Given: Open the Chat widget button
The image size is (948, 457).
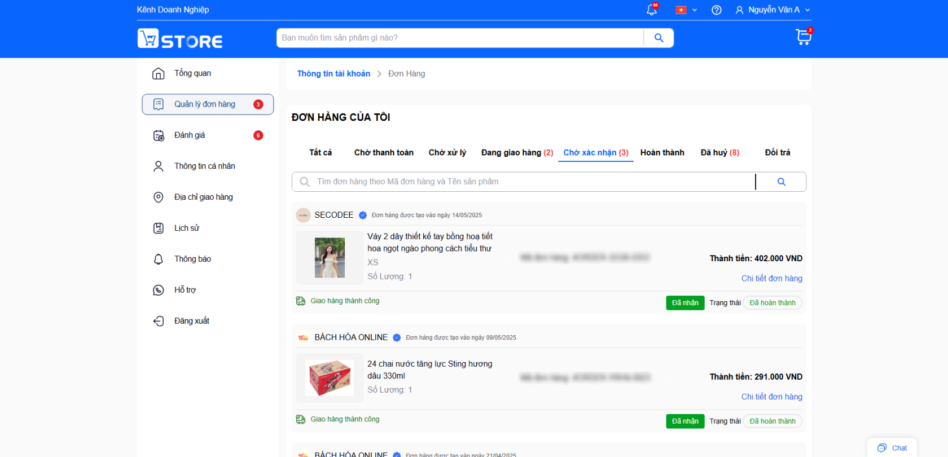Looking at the screenshot, I should (892, 448).
